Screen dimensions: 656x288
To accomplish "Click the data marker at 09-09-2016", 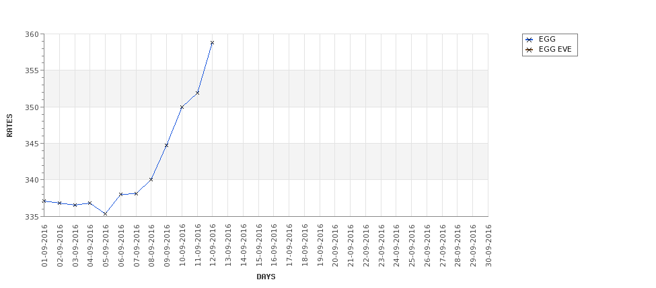I will pos(166,145).
